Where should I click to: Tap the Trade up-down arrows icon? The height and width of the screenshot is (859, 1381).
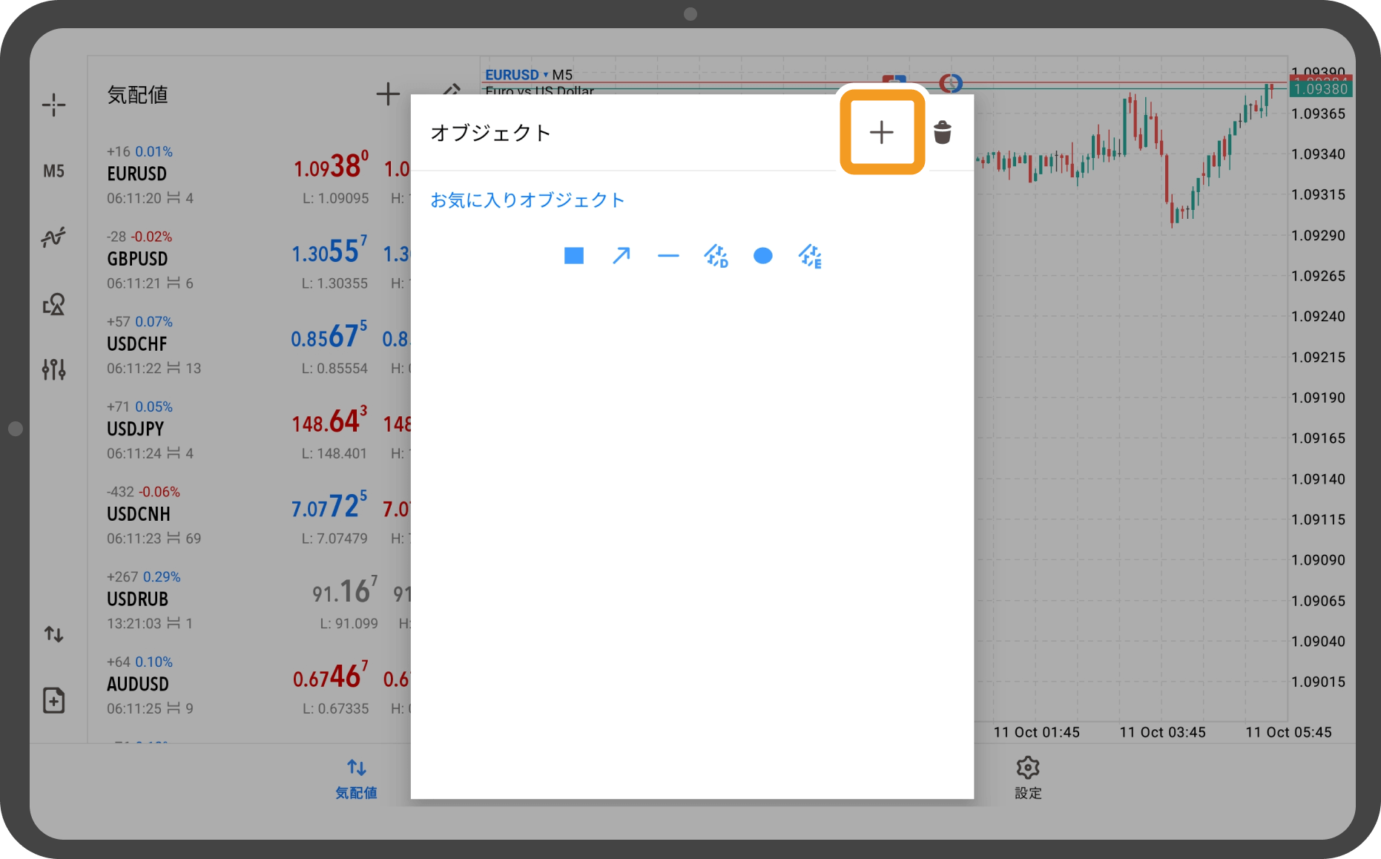click(x=54, y=633)
